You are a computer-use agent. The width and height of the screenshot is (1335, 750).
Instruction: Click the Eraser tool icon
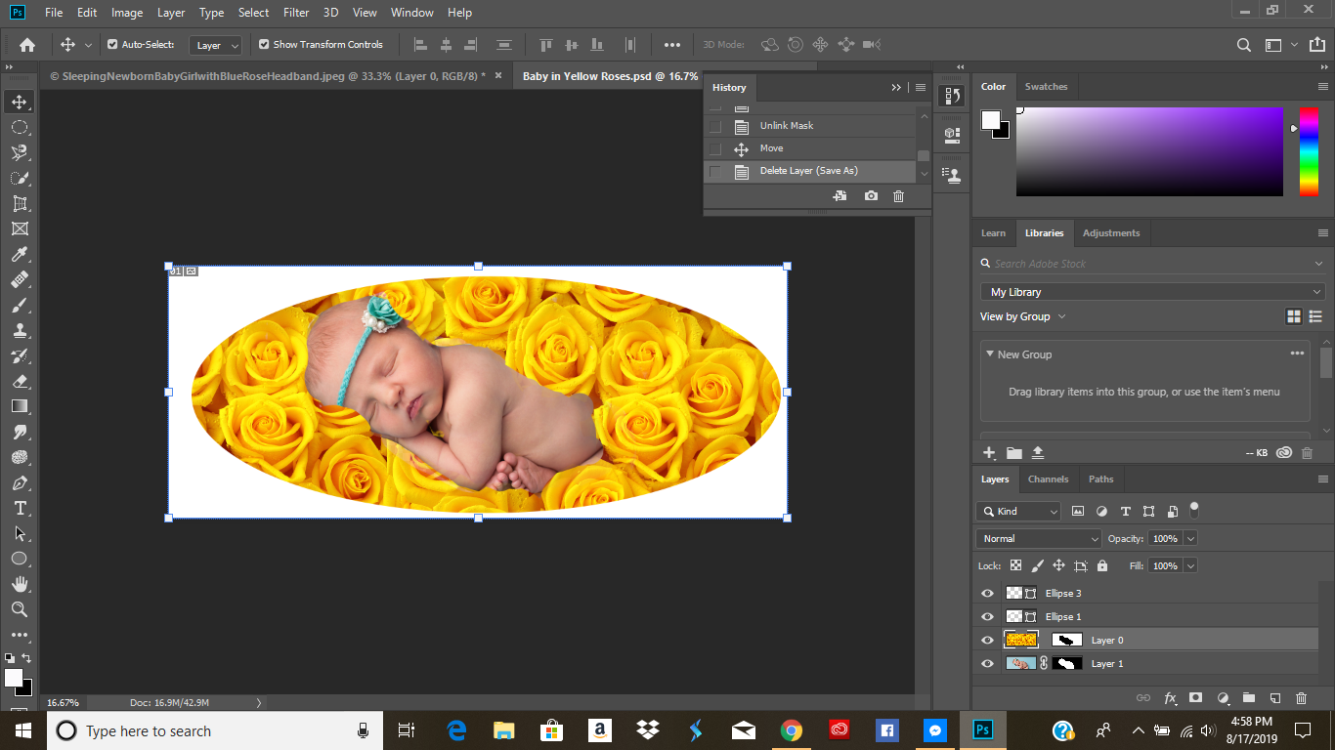pyautogui.click(x=20, y=382)
